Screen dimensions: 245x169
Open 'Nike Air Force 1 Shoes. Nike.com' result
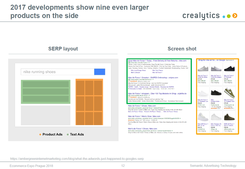click(142, 106)
